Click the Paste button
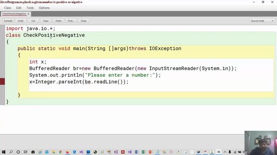The width and height of the screenshot is (277, 155). (58, 21)
